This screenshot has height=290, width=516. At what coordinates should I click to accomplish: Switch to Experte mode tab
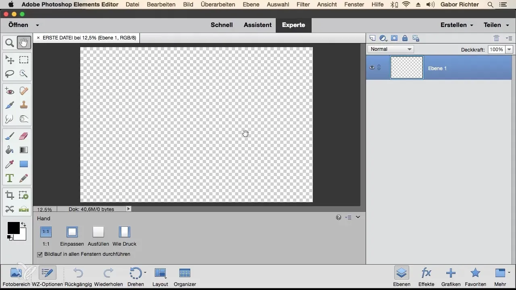[x=293, y=25]
